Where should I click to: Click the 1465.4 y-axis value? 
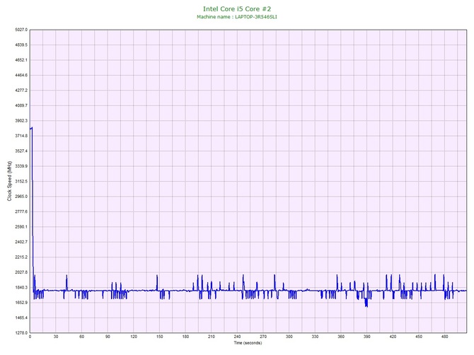(21, 318)
